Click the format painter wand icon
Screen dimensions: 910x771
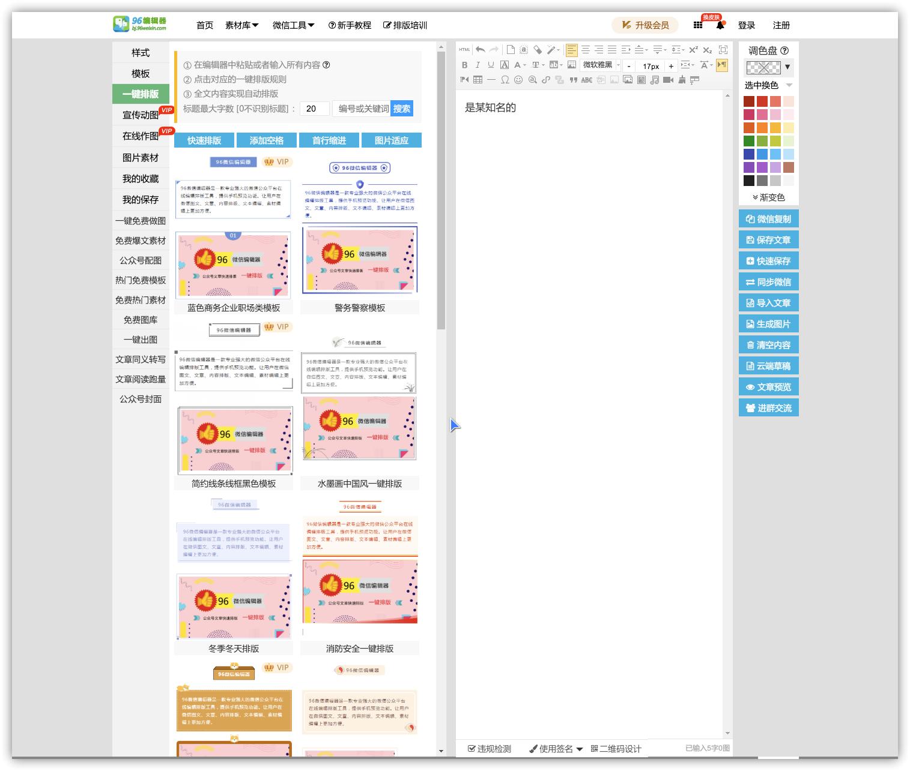click(551, 50)
